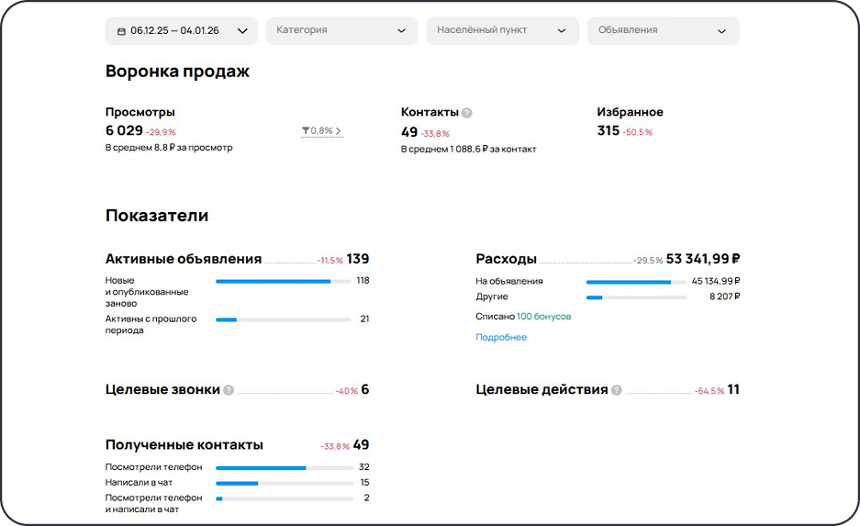
Task: Click the Активные объявления heading
Action: 184,259
